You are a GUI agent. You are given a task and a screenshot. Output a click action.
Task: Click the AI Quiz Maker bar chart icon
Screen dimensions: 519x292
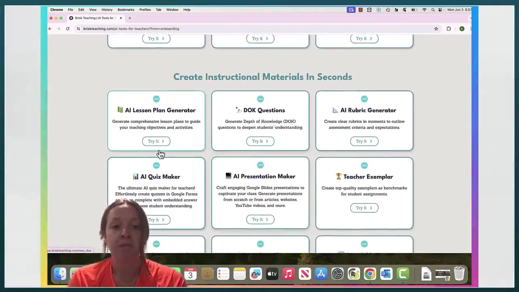136,176
